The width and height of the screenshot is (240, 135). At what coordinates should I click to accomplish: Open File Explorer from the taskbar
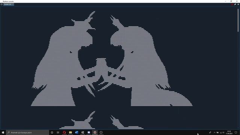tap(70, 132)
